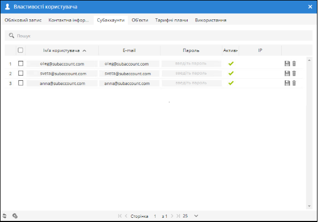
Task: Click password field for anna row
Action: pyautogui.click(x=191, y=83)
